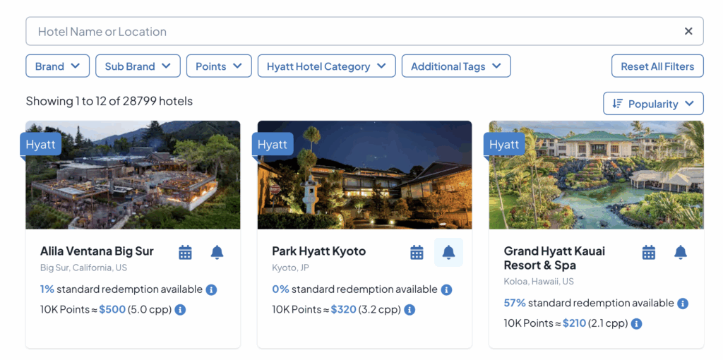Open Park Hyatt Kyoto availability calendar
Screen dimensions: 723x360
(417, 252)
